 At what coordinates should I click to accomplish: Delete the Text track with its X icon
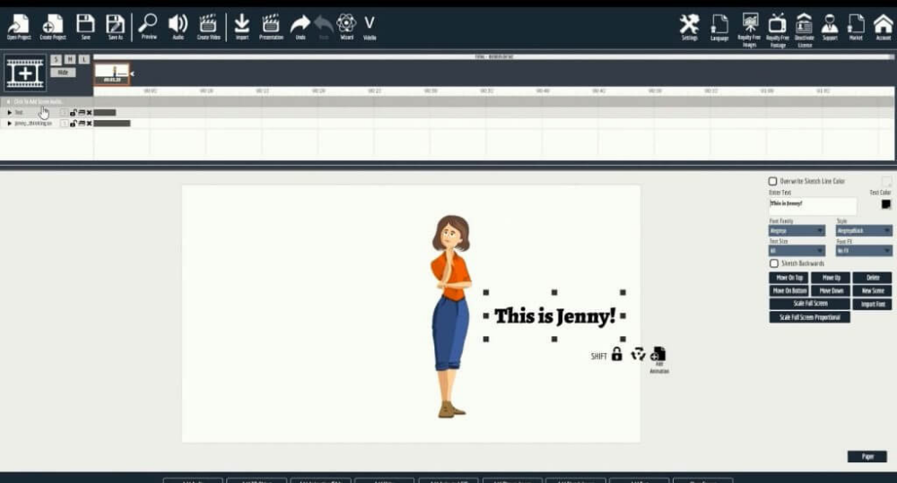coord(89,113)
